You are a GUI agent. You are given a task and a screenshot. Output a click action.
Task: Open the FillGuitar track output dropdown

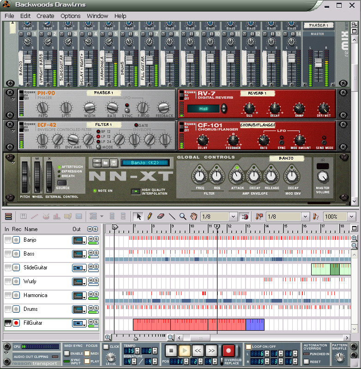pyautogui.click(x=79, y=323)
